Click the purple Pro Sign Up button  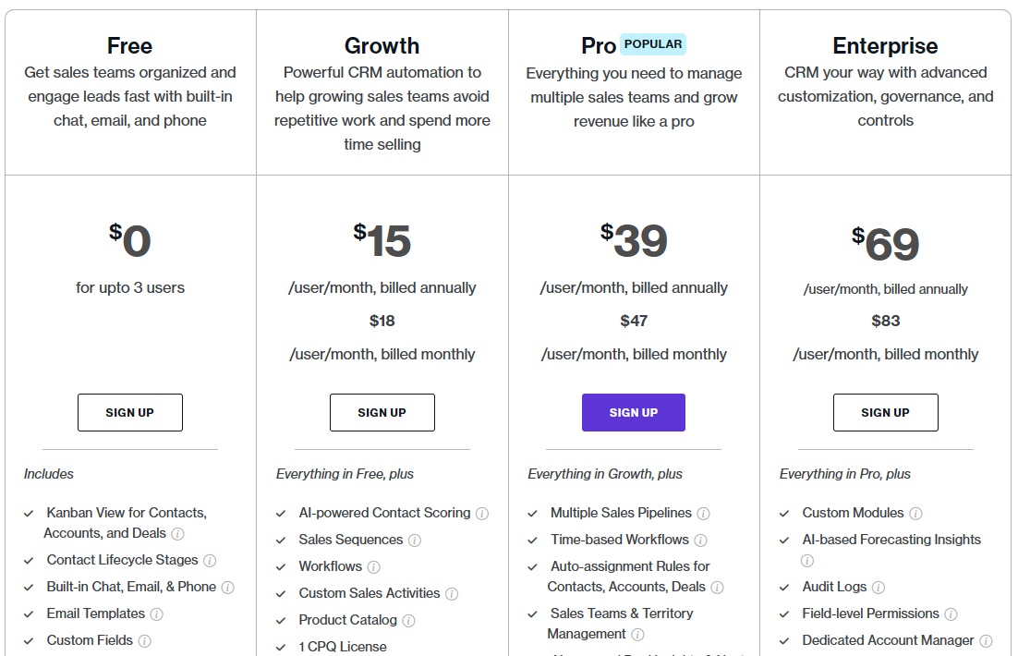634,412
